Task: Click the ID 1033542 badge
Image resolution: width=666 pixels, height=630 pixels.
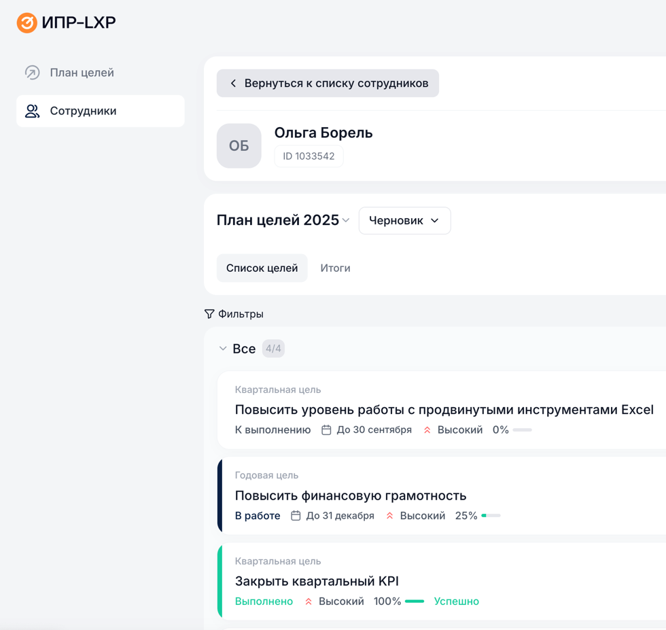Action: [x=309, y=156]
